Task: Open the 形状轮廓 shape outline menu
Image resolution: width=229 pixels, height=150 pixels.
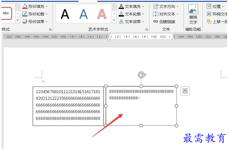Action: click(35, 14)
